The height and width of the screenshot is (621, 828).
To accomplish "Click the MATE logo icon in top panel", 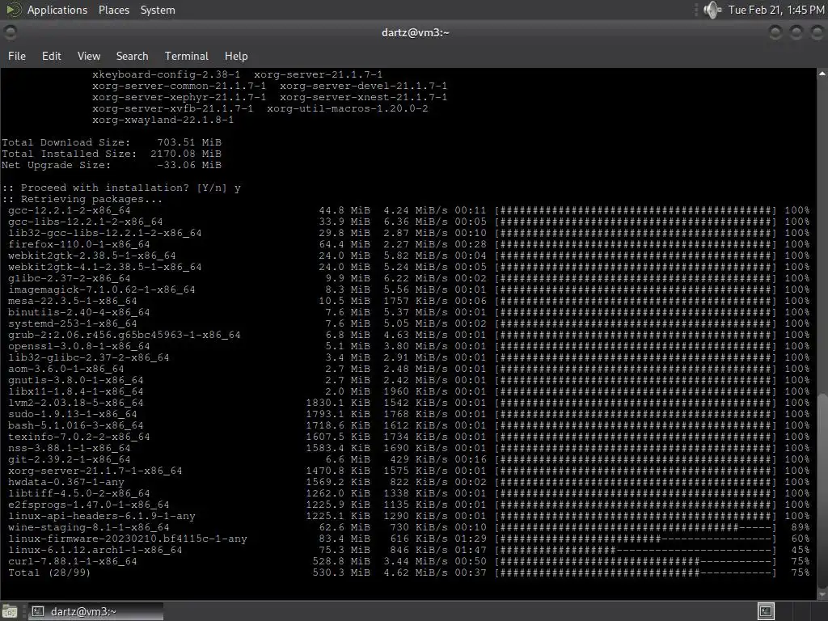I will coord(13,10).
